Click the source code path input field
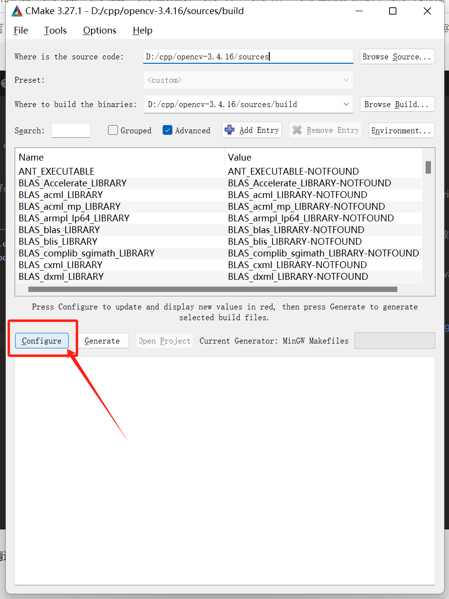 [248, 56]
